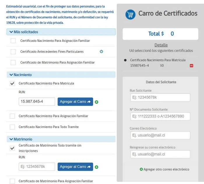The height and width of the screenshot is (184, 204).
Task: Click power icon next to Antecedentes certificate
Action: point(101,52)
